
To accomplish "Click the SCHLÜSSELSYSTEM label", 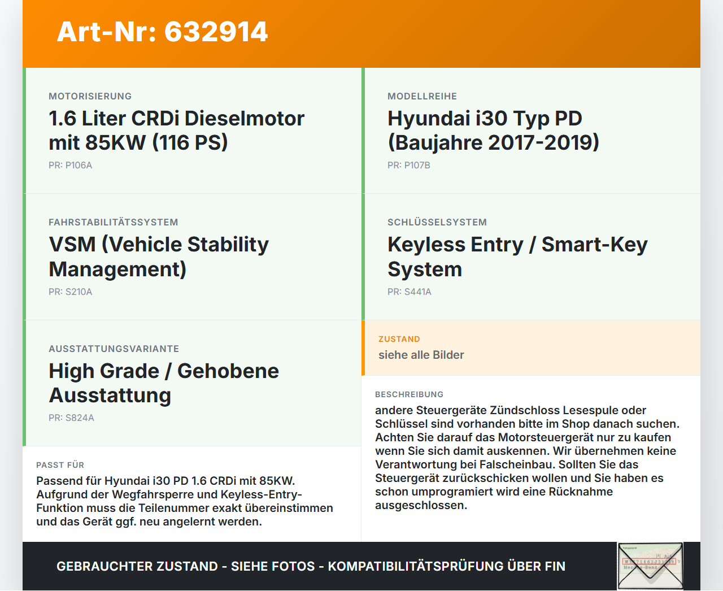I will pyautogui.click(x=437, y=222).
